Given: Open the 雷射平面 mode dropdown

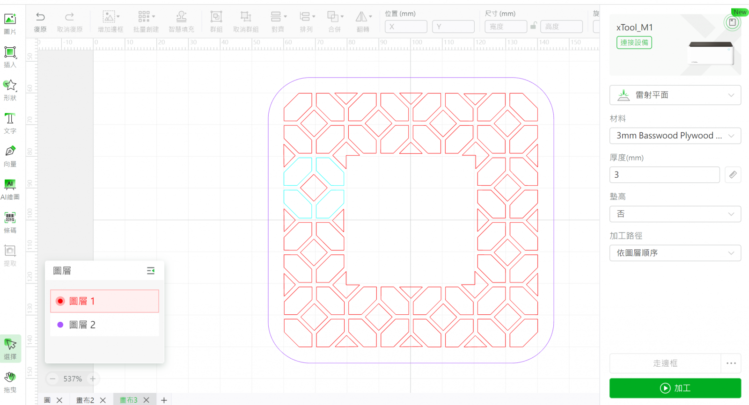Looking at the screenshot, I should tap(675, 95).
